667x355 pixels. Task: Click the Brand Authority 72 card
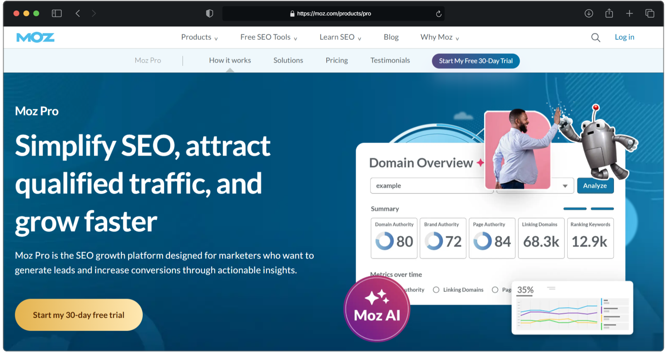click(443, 238)
